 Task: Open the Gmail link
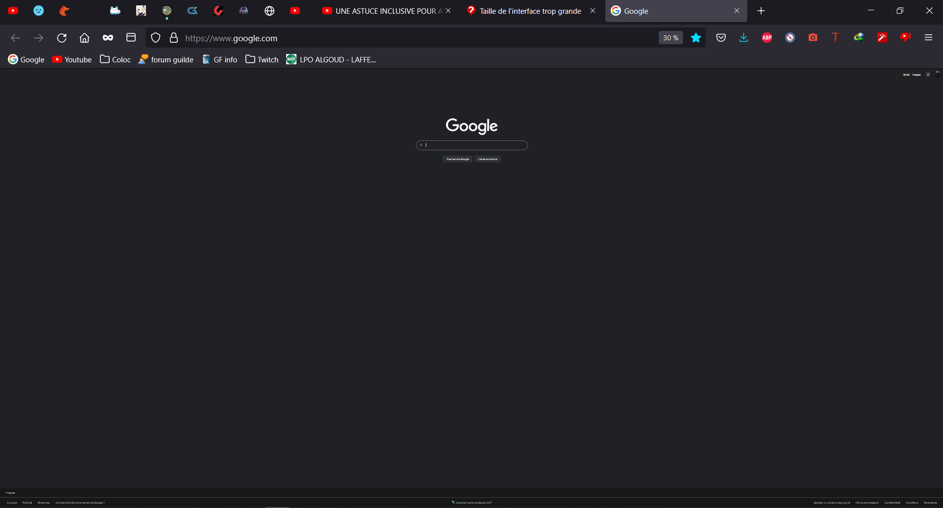click(906, 75)
